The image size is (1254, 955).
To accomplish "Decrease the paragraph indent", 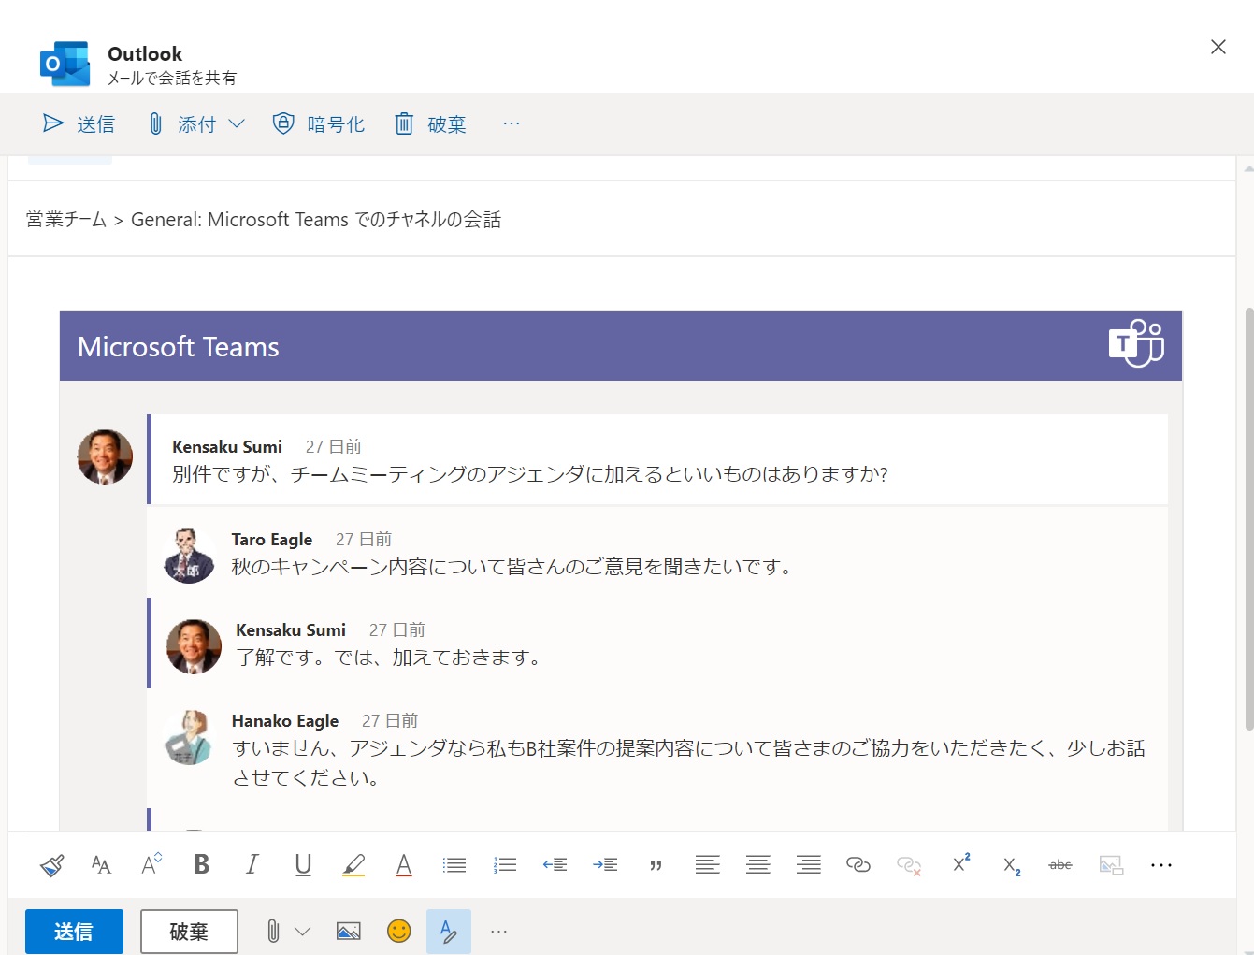I will pos(555,865).
